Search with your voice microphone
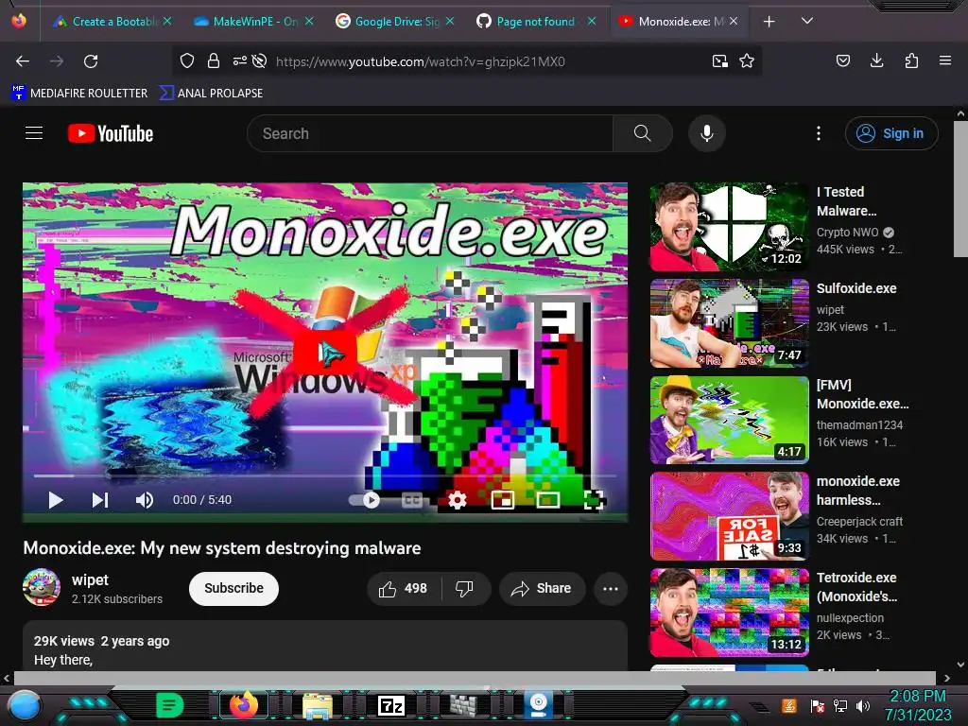 pyautogui.click(x=707, y=133)
